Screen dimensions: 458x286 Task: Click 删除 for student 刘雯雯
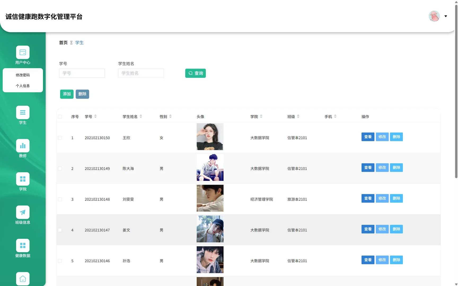397,198
